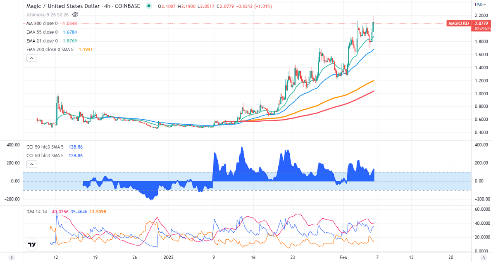Select the EMA 55 close indicator legend
This screenshot has width=491, height=262.
[42, 32]
